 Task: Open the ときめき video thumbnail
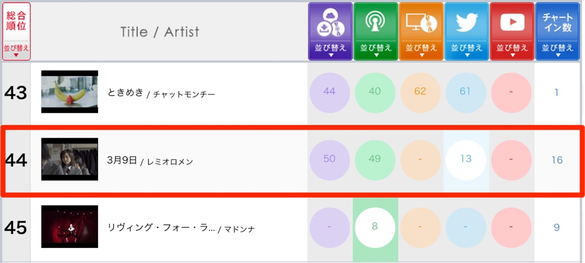click(70, 92)
